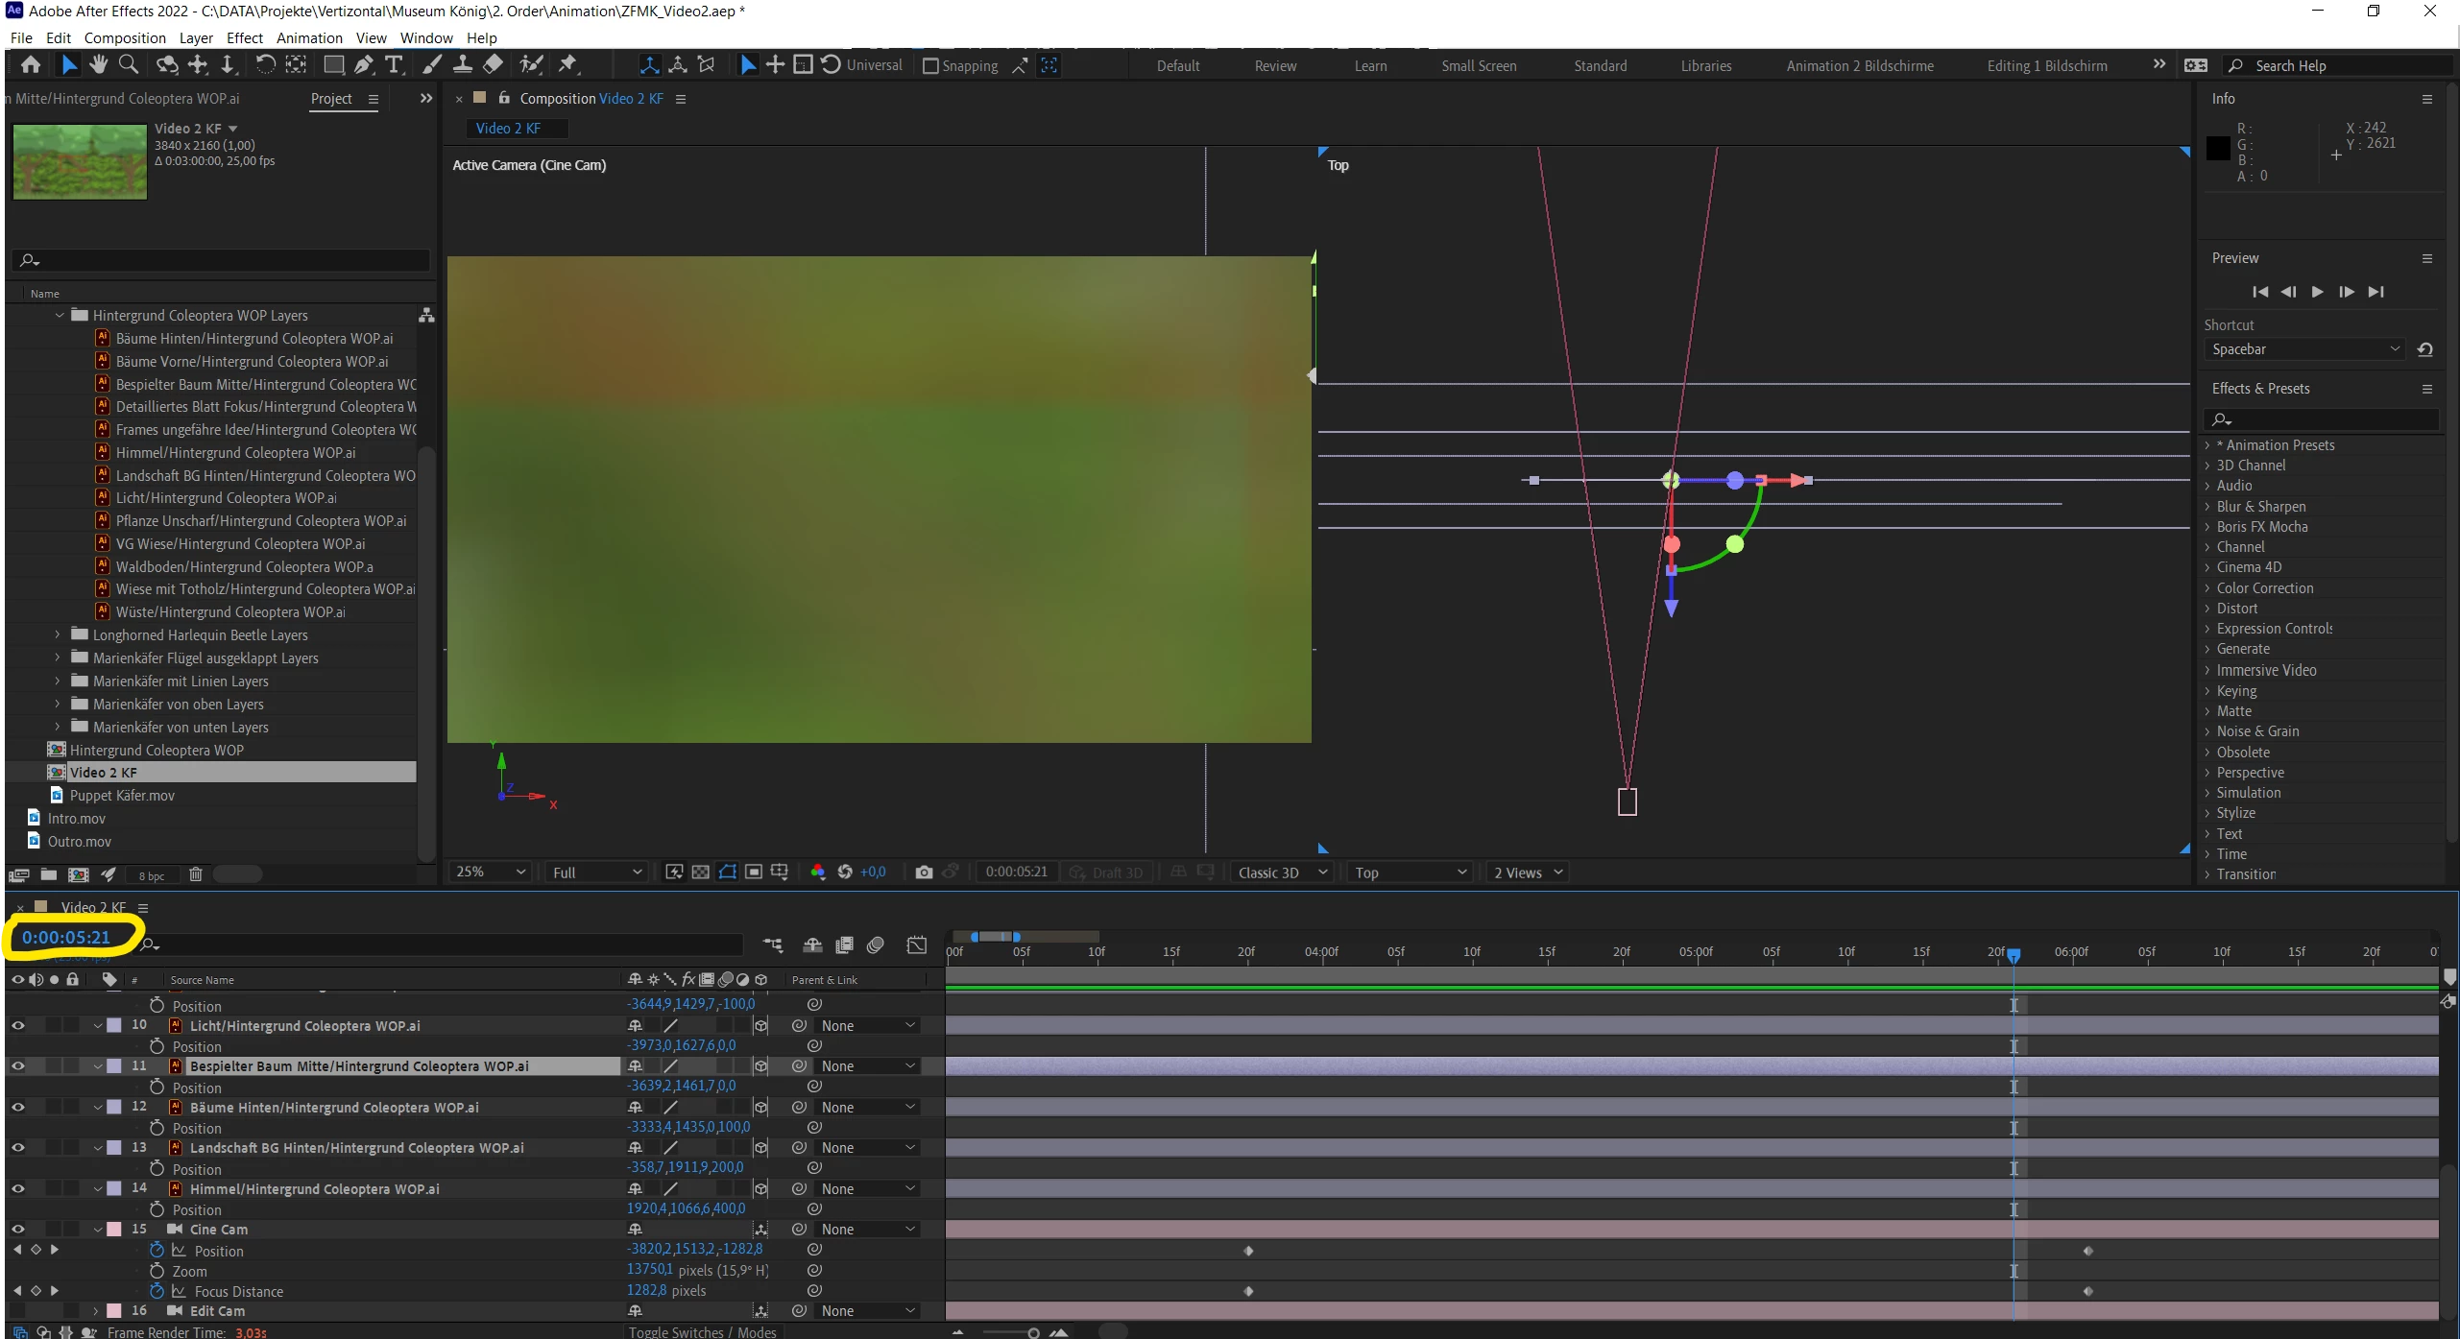
Task: Click the delete trash icon in Project panel
Action: click(196, 874)
